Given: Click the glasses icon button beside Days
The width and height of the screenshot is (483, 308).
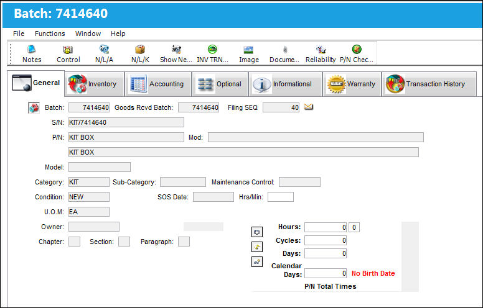Looking at the screenshot, I should [257, 261].
